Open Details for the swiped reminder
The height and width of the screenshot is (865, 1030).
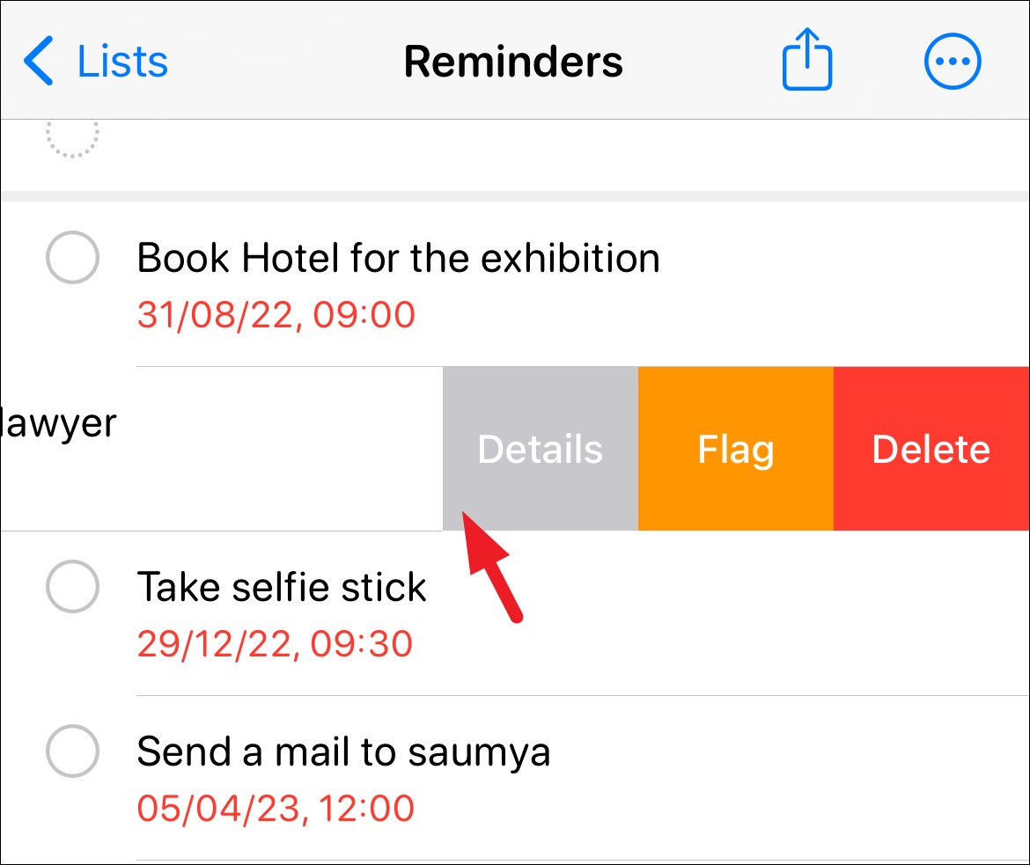coord(540,449)
